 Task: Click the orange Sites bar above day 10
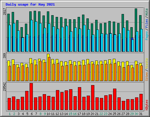click(x=49, y=69)
